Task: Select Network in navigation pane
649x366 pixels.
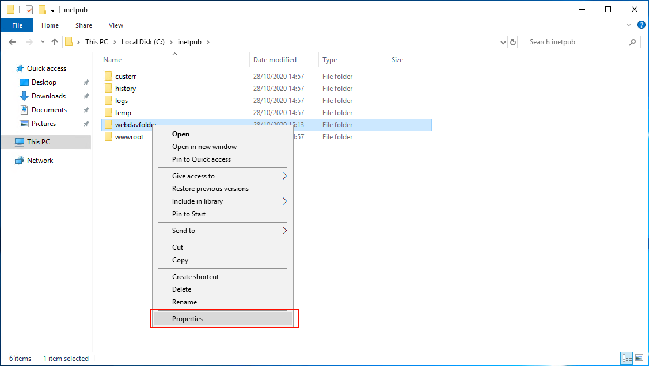Action: [40, 161]
